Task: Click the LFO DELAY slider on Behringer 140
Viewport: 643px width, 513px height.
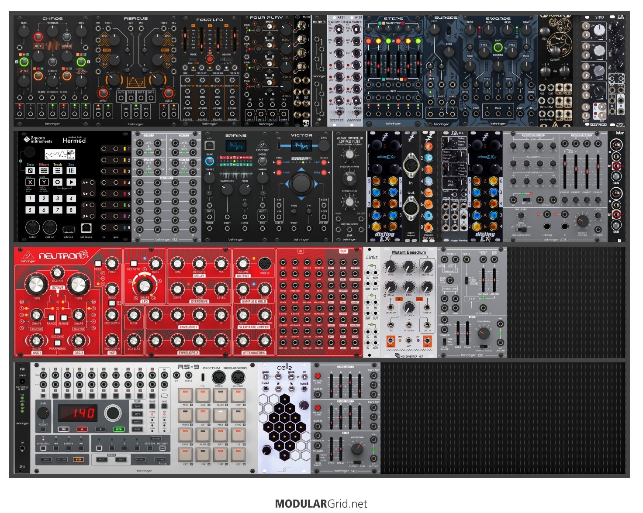Action: point(341,449)
